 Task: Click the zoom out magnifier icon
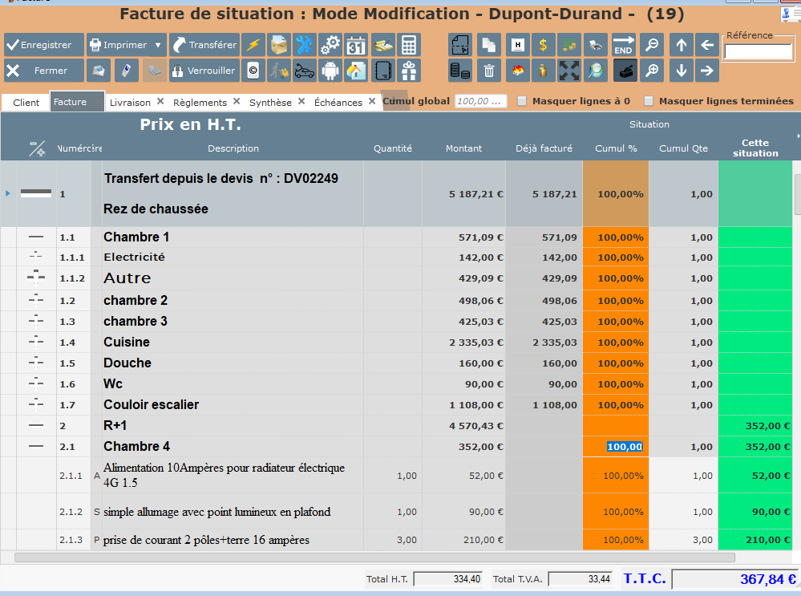pos(653,46)
